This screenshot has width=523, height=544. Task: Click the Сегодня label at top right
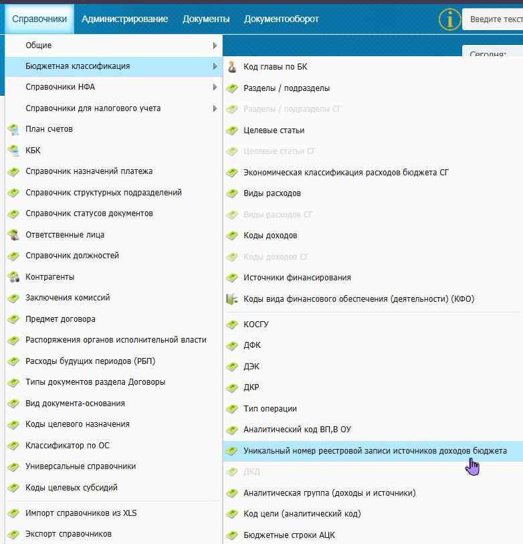click(x=488, y=54)
